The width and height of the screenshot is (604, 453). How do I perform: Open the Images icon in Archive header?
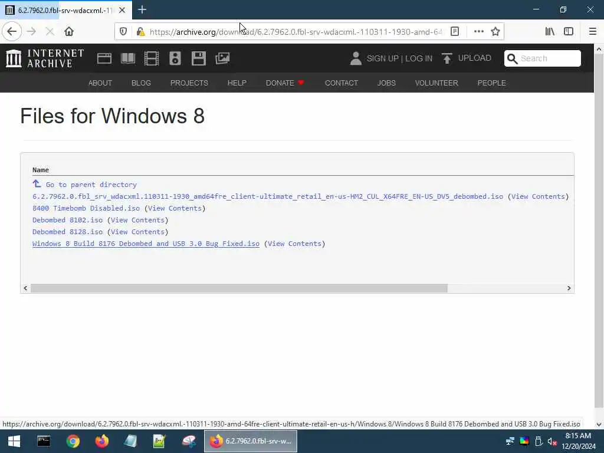[x=222, y=58]
